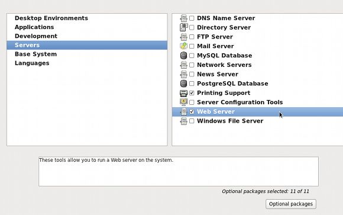Select the Languages category

click(x=87, y=63)
